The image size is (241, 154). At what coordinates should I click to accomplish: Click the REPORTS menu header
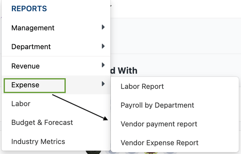click(x=29, y=9)
